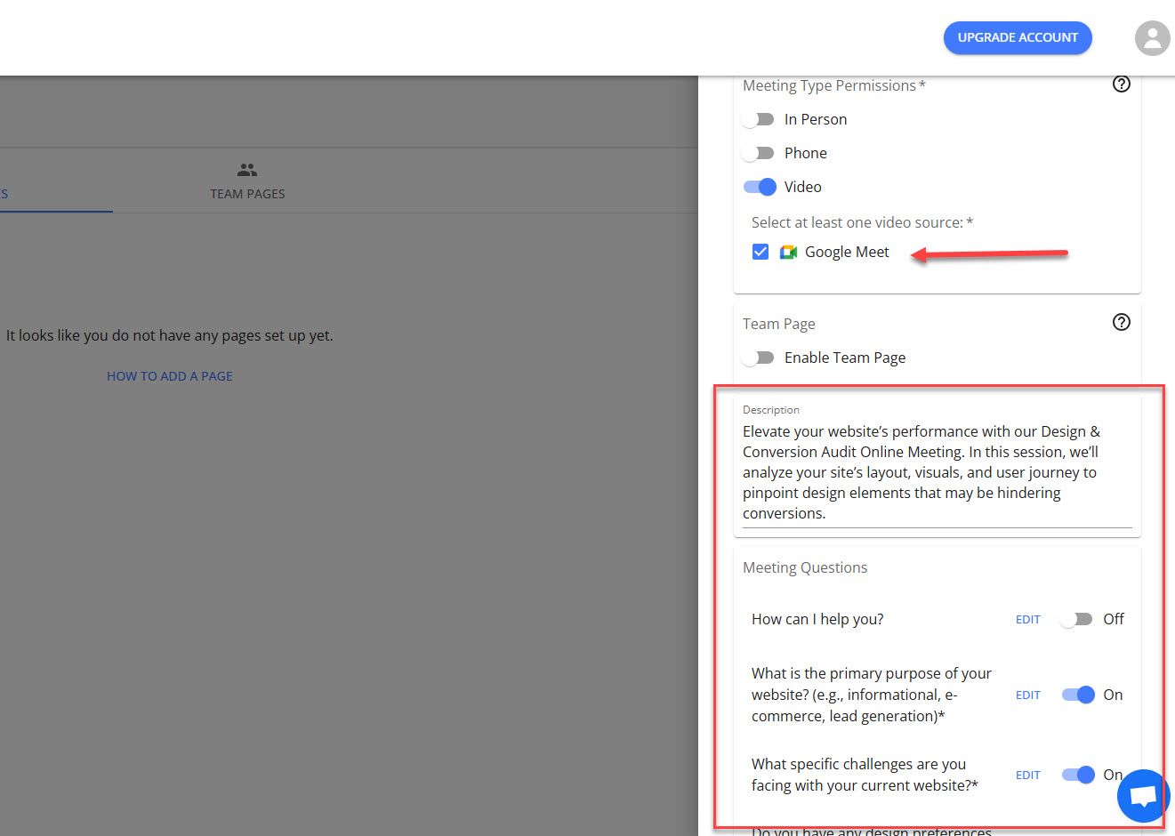
Task: Turn on the 'How can I help you?' question
Action: click(1076, 619)
